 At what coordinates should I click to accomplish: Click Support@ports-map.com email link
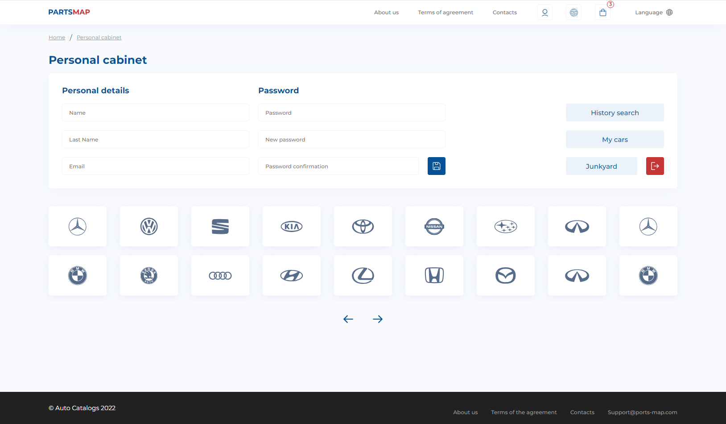pyautogui.click(x=643, y=412)
